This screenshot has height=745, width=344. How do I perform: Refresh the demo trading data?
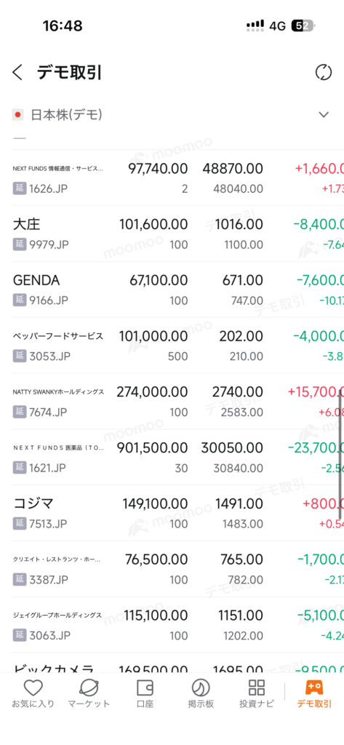coord(324,73)
